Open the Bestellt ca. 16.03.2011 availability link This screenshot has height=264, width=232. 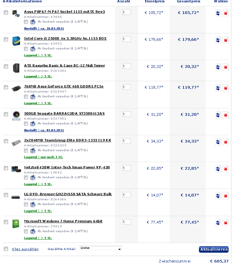click(44, 28)
